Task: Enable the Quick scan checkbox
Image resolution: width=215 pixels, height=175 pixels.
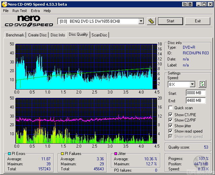Action: pos(171,108)
